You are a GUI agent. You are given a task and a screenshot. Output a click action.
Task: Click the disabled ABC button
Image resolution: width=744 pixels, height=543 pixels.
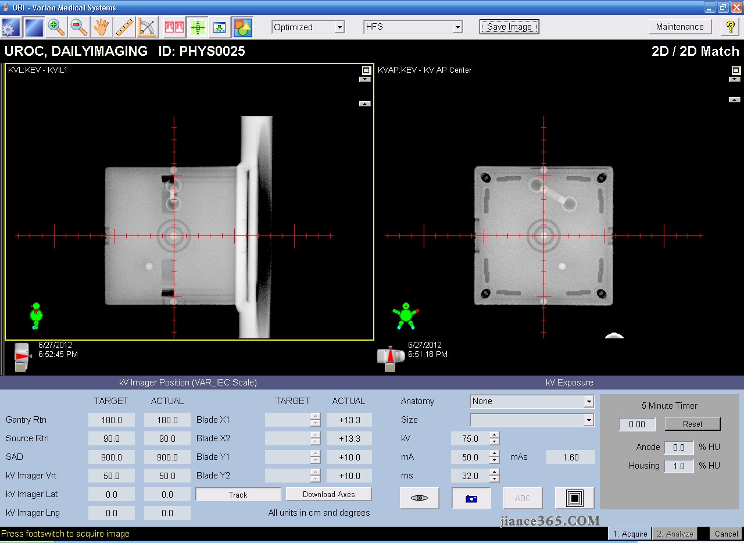523,498
